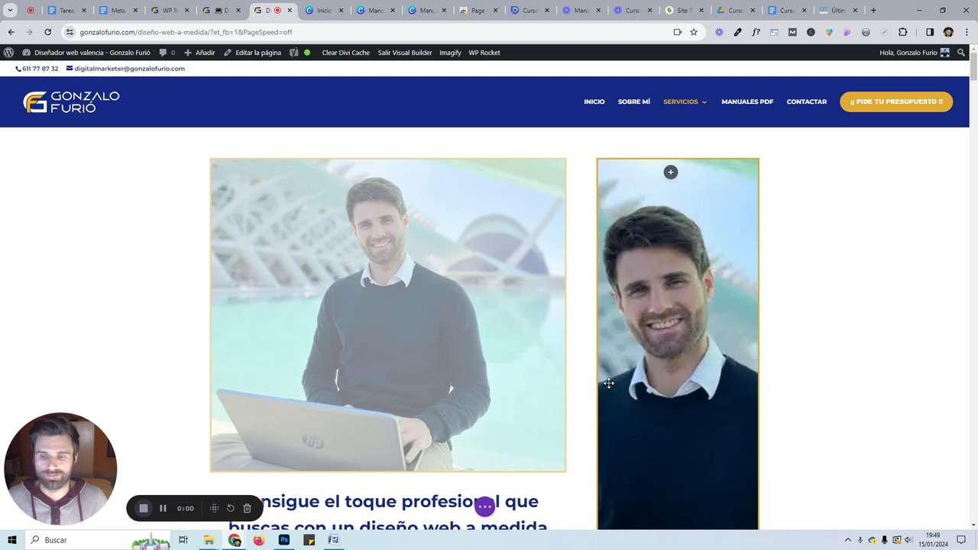Restart the recording with the undo icon
Viewport: 978px width, 550px height.
(231, 508)
